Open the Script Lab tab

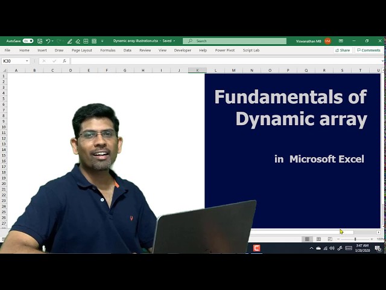pos(251,50)
